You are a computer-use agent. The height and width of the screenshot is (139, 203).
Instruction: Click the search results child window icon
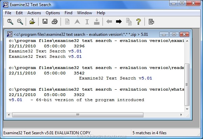point(9,34)
